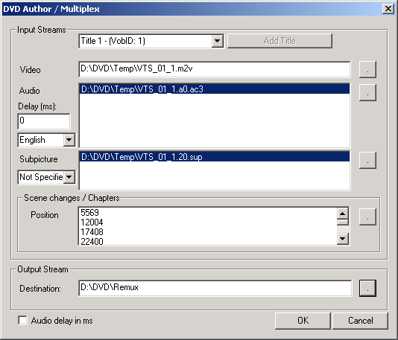Open the Not Specified subpicture language dropdown
Screen dimensions: 398x340
69,177
